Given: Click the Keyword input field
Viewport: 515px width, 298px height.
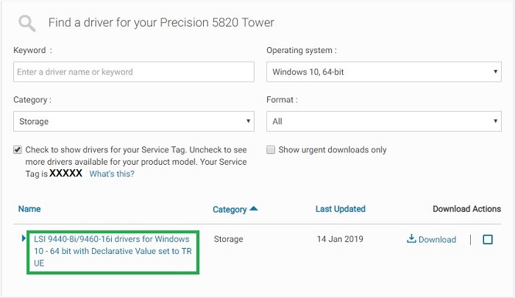Looking at the screenshot, I should pos(133,72).
